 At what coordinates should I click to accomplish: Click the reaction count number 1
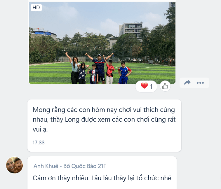click(151, 86)
